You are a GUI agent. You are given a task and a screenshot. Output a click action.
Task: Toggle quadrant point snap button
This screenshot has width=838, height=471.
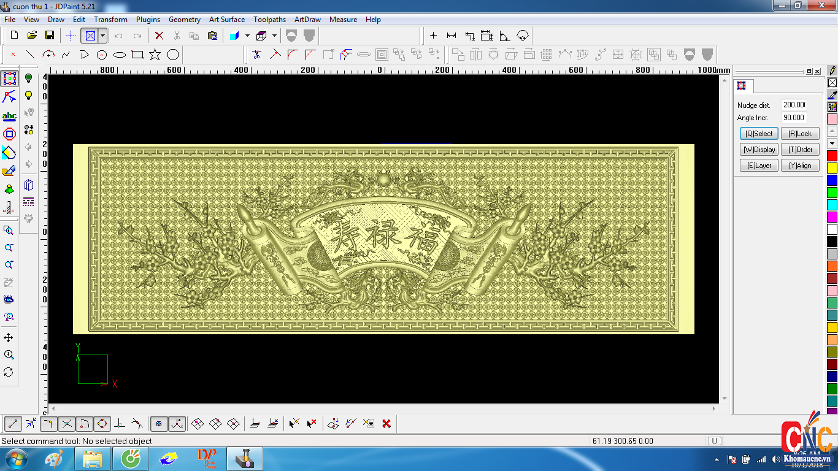[102, 423]
